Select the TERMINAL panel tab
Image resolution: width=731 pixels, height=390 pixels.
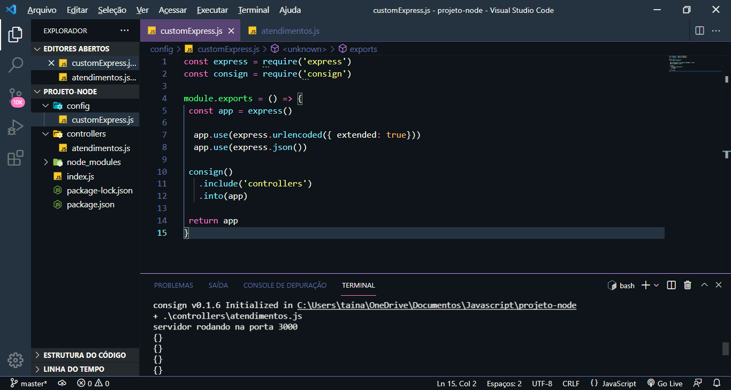(359, 286)
